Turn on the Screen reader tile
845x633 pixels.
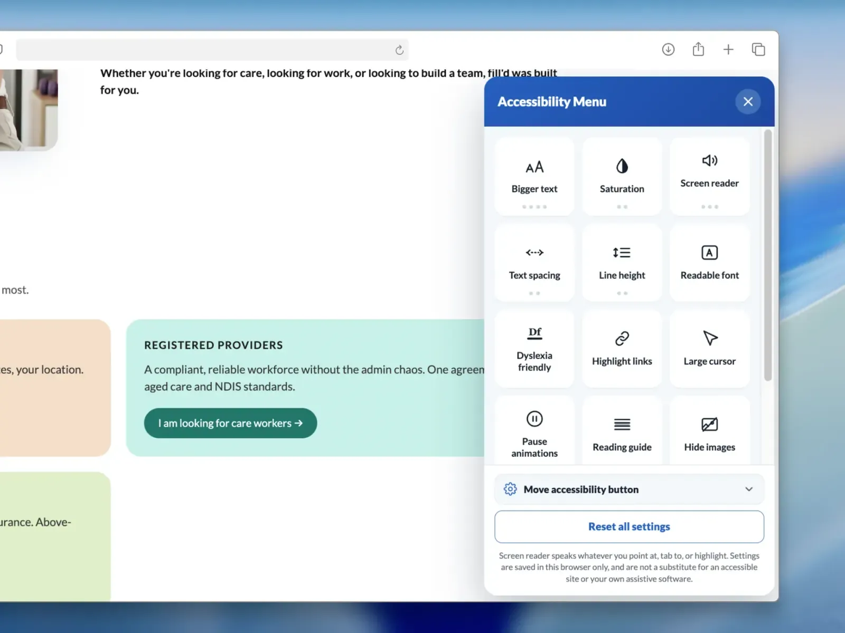coord(710,177)
